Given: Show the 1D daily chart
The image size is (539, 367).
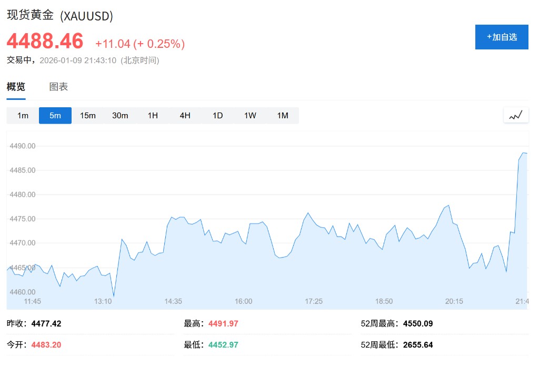Looking at the screenshot, I should [x=217, y=116].
